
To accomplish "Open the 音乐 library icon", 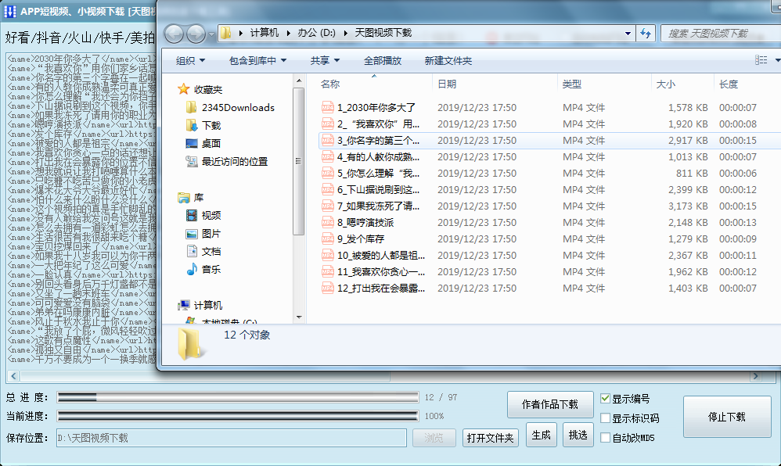I will click(x=191, y=269).
